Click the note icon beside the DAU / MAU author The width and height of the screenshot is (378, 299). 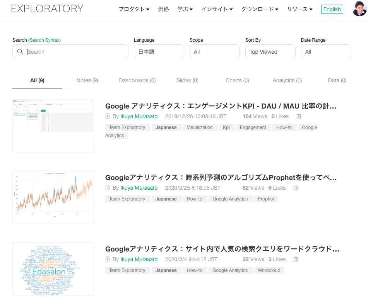(108, 116)
